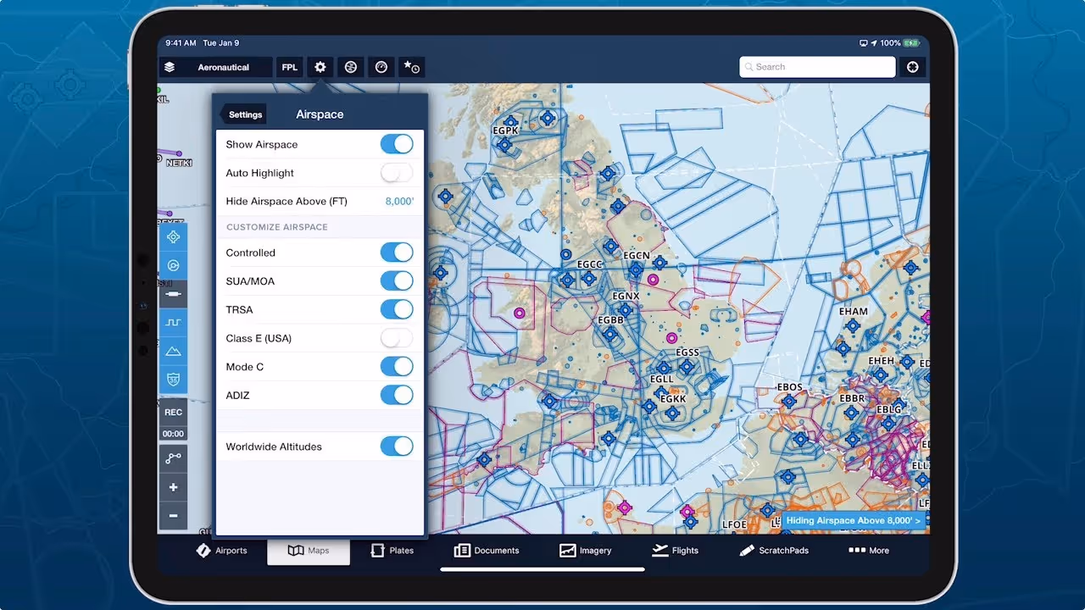Open the Imagery tab
The height and width of the screenshot is (610, 1085).
point(586,551)
